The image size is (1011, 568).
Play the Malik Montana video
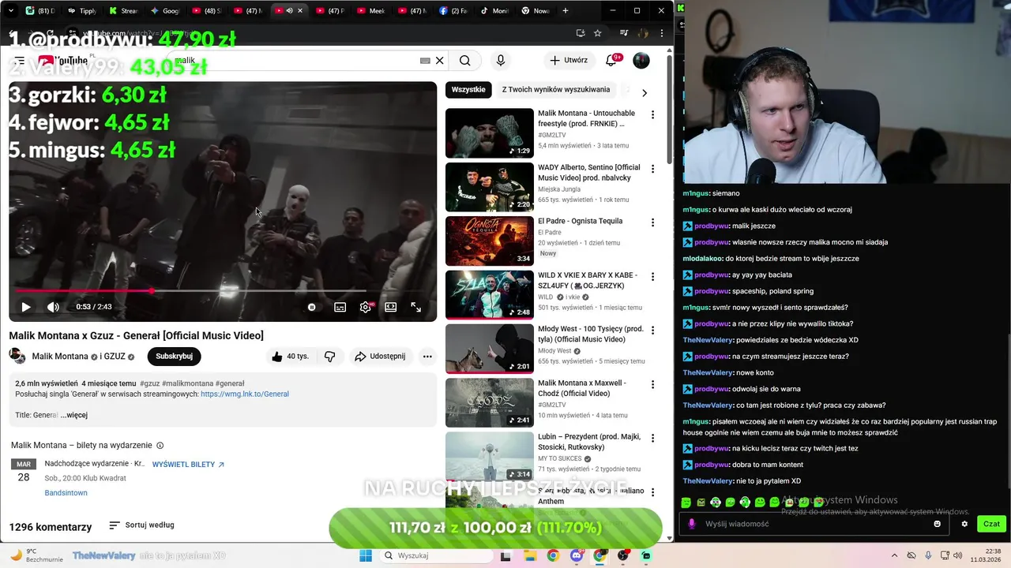[26, 307]
